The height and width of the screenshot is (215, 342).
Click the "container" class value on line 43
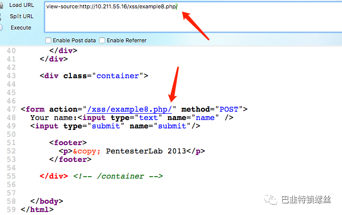[x=118, y=76]
